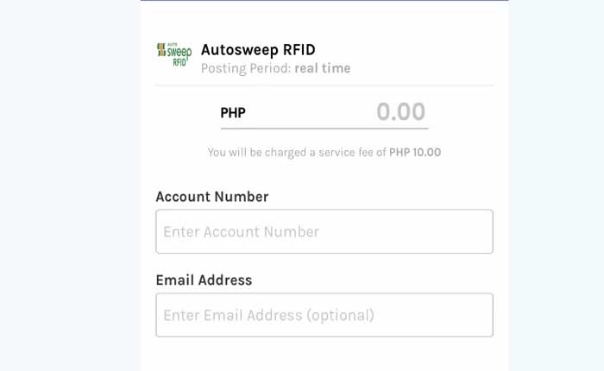Click the Email Address field label

tap(204, 280)
